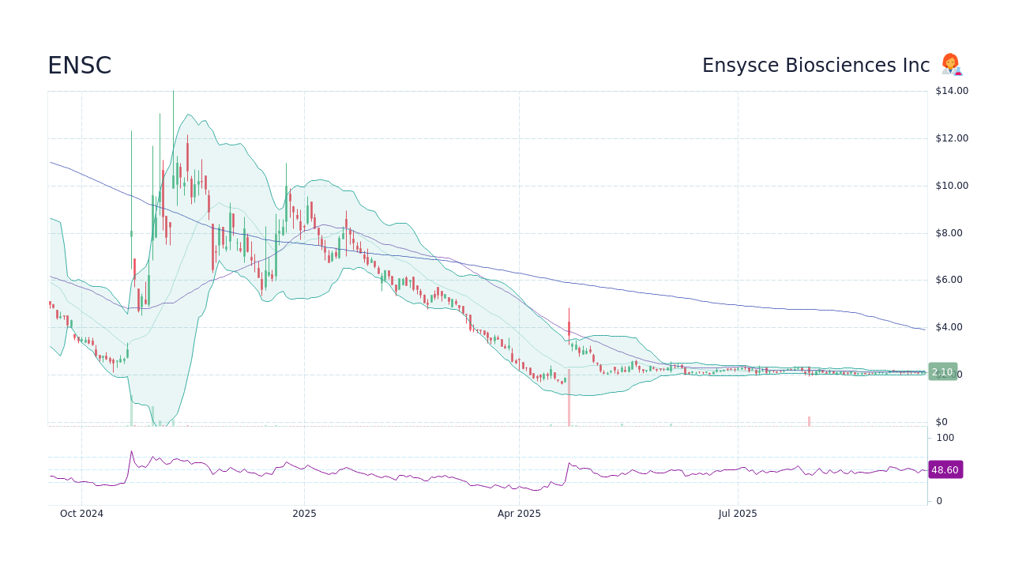Select the Jul 2025 axis label
This screenshot has height=569, width=1011.
pyautogui.click(x=738, y=513)
